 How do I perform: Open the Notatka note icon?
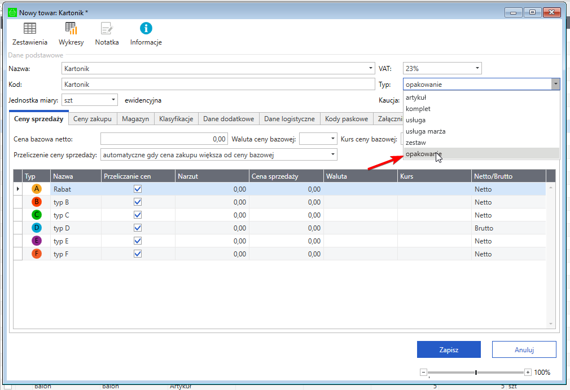click(107, 29)
